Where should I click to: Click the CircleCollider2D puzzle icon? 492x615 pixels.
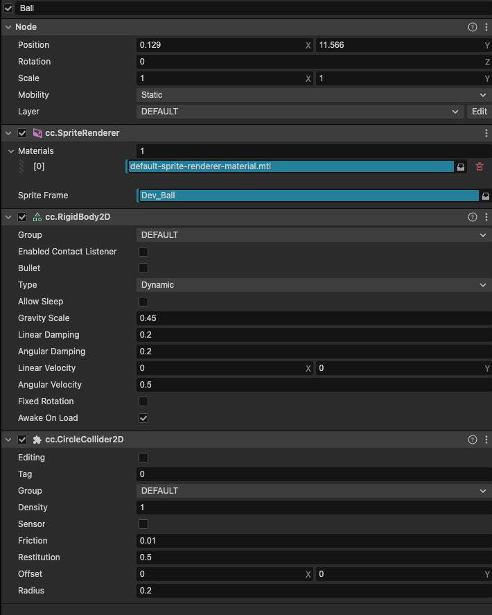click(37, 440)
